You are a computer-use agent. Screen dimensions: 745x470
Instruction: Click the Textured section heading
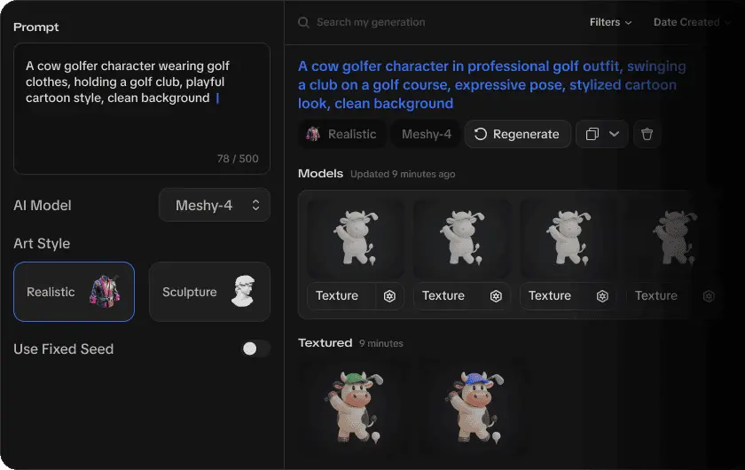(325, 342)
